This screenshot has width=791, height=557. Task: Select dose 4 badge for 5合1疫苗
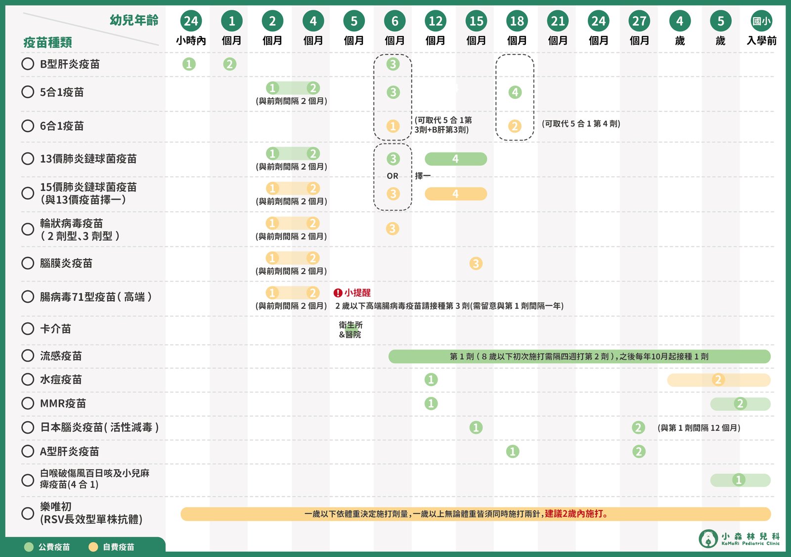[x=516, y=92]
